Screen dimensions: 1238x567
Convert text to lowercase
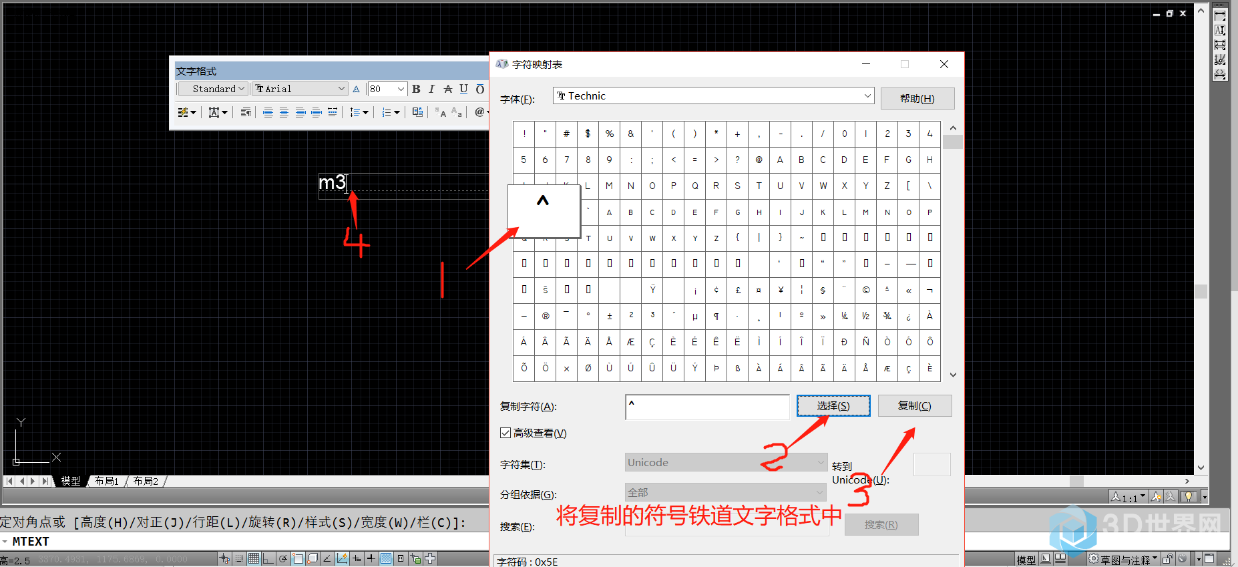coord(457,112)
